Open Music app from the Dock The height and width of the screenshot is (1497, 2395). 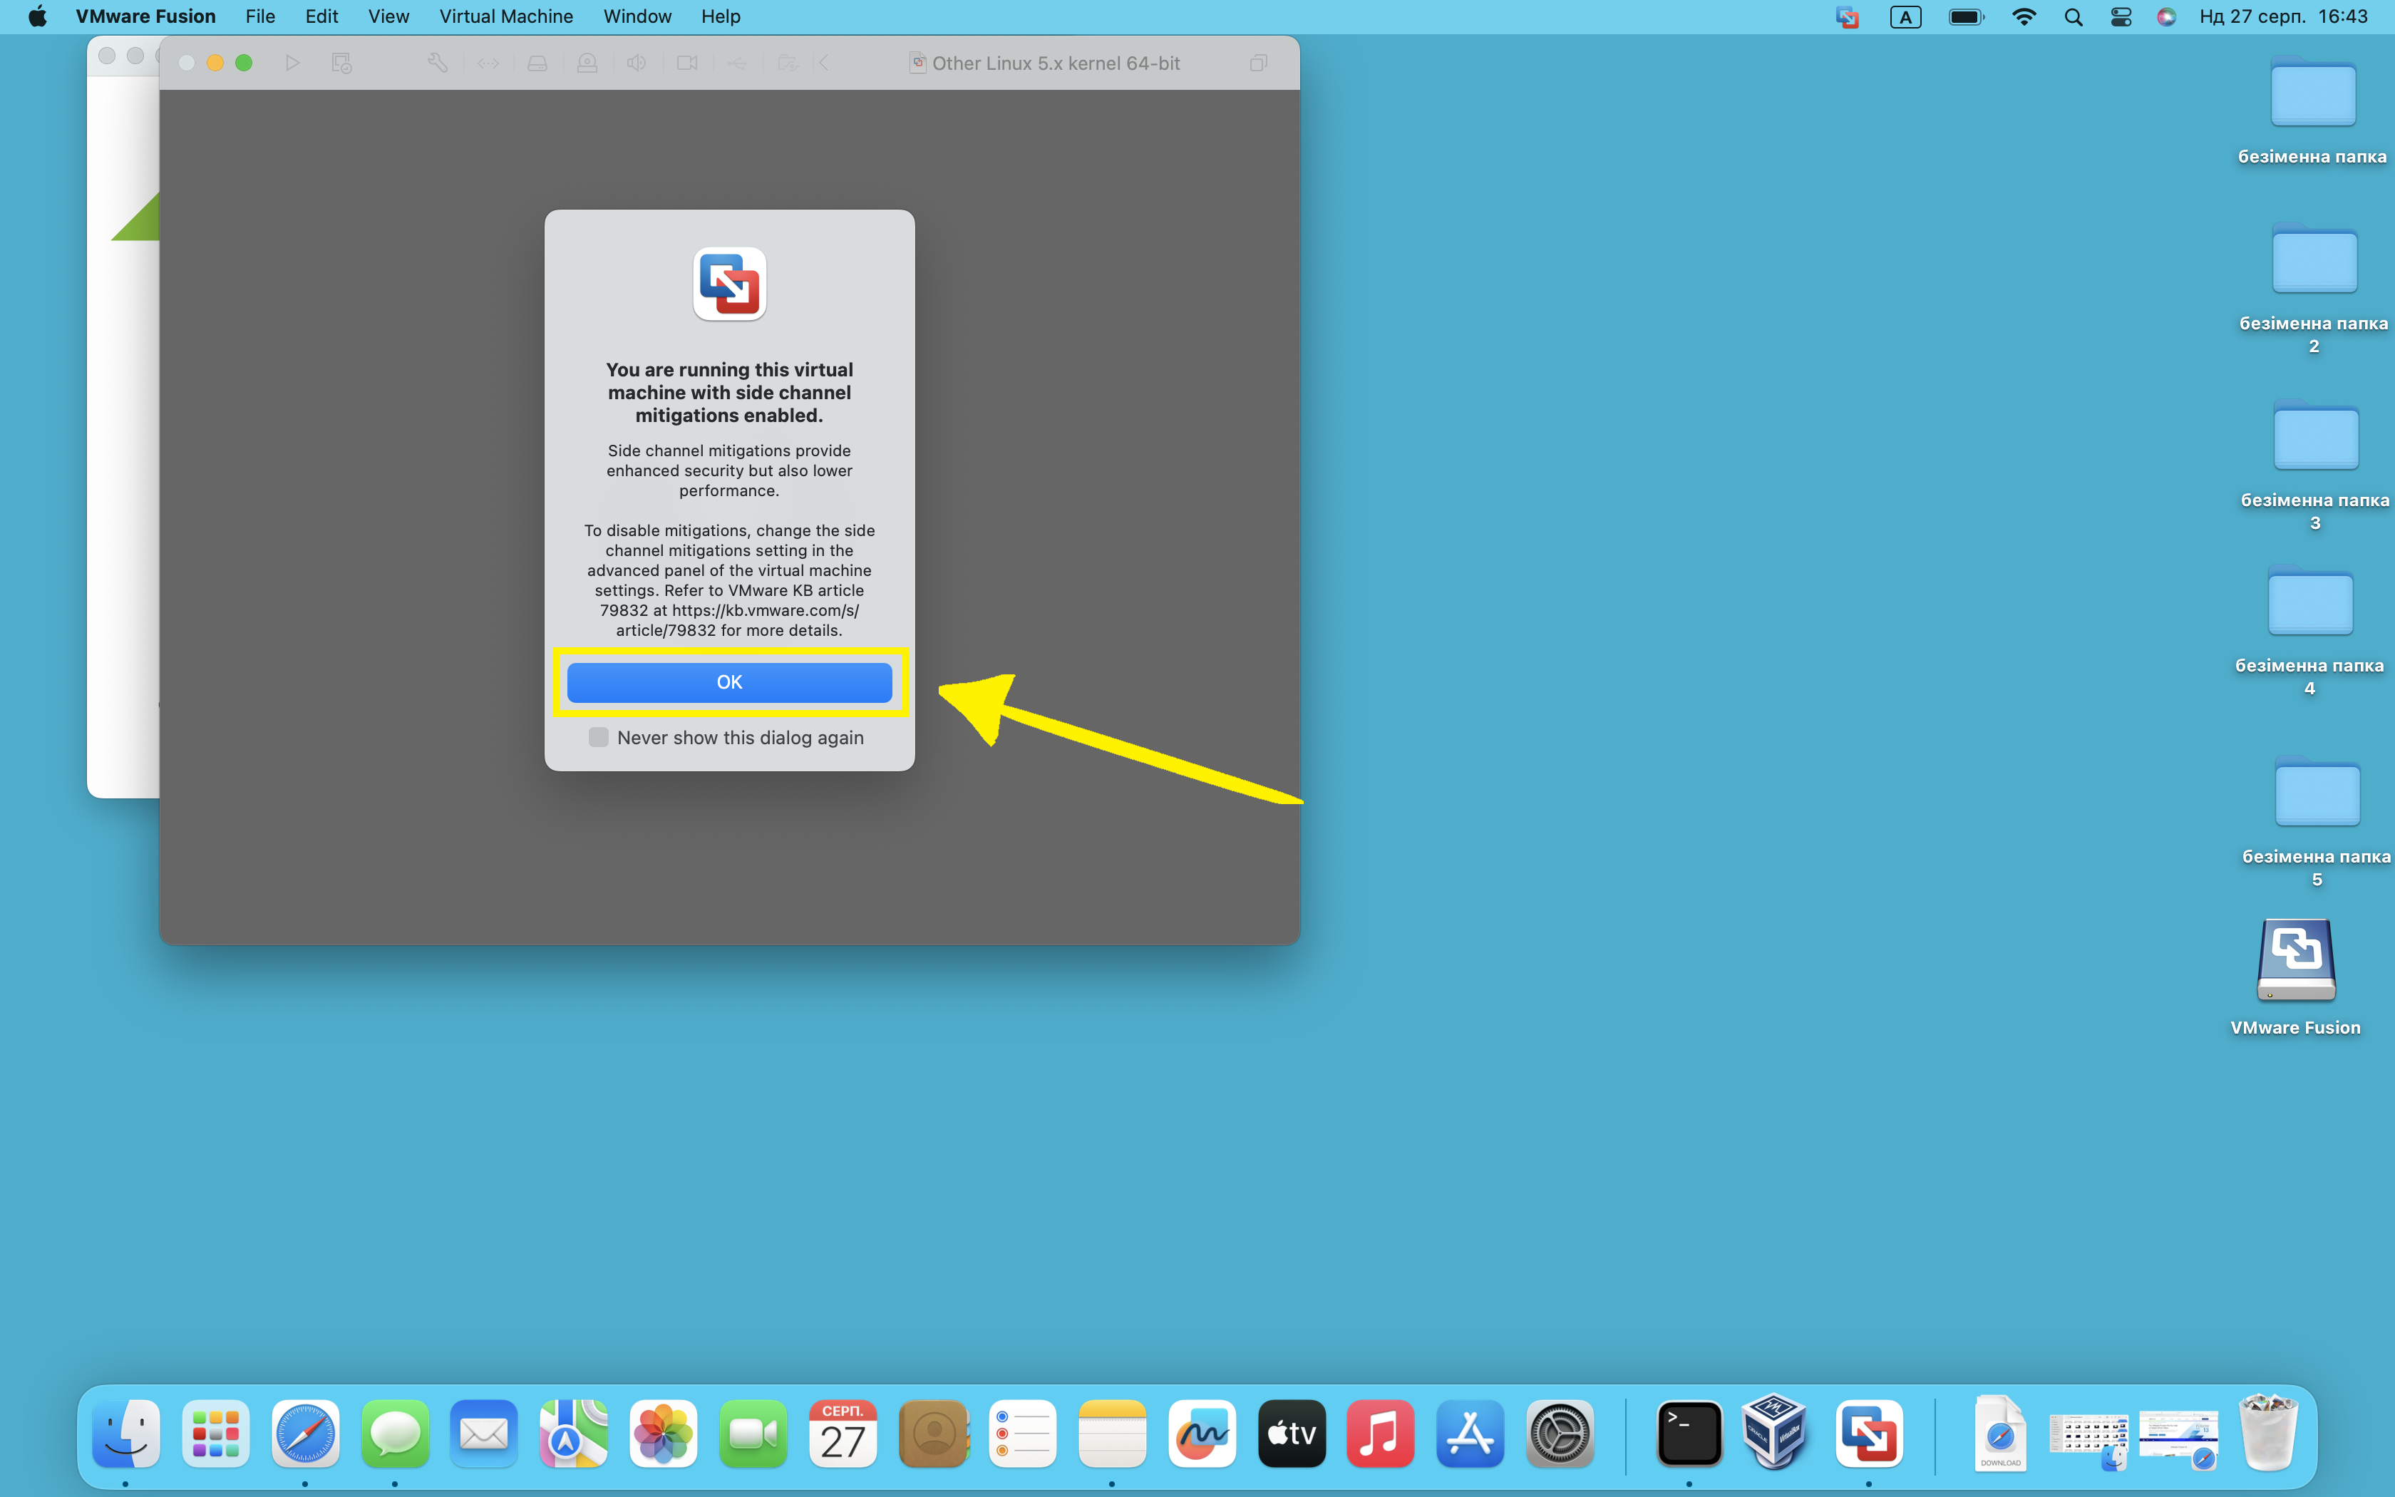1381,1434
